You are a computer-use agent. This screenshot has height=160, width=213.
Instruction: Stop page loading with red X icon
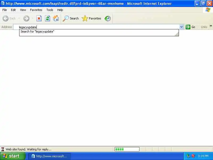click(39, 18)
